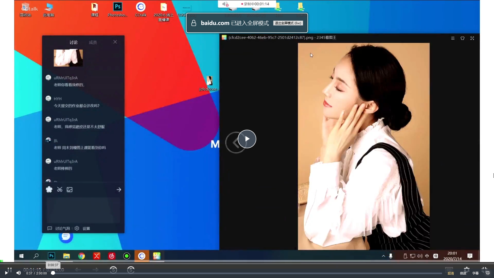Click the fullscreen icon in 2345看图王 title bar

click(x=472, y=38)
